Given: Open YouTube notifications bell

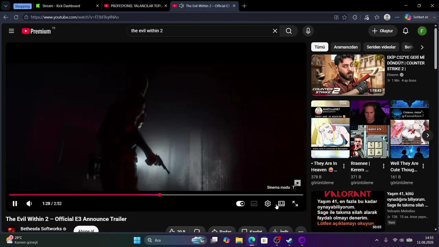Looking at the screenshot, I should click(405, 31).
